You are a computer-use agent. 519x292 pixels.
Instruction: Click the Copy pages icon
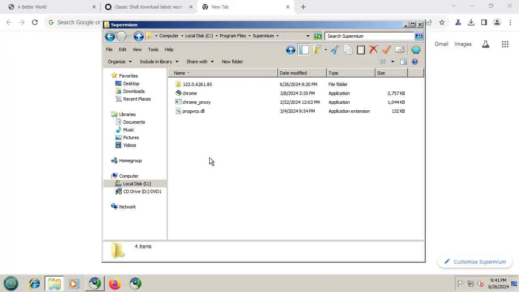(x=348, y=50)
